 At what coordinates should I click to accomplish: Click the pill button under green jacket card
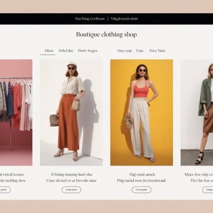[207, 190]
